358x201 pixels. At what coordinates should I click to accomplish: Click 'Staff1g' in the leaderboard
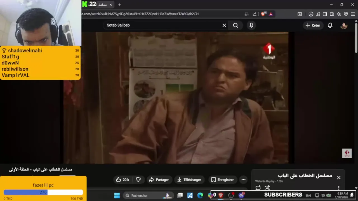(x=10, y=57)
